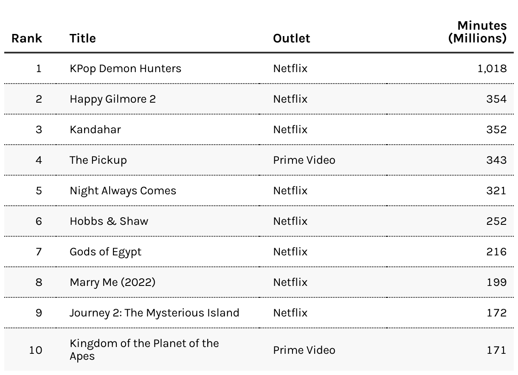Click the 1,018 minutes value
This screenshot has height=375, width=518.
[x=492, y=68]
